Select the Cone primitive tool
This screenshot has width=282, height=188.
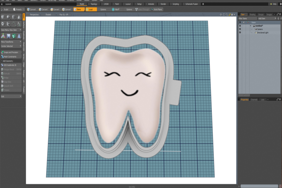[19, 17]
